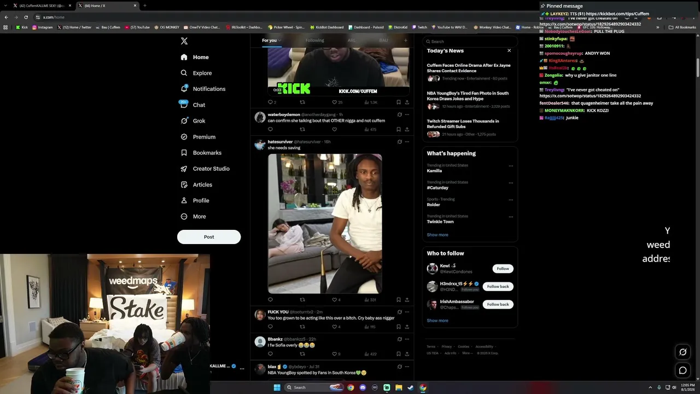
Task: Reply to waterboydemon's post
Action: 270,130
